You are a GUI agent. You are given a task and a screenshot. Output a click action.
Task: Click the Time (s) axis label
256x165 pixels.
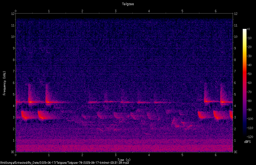click(124, 160)
